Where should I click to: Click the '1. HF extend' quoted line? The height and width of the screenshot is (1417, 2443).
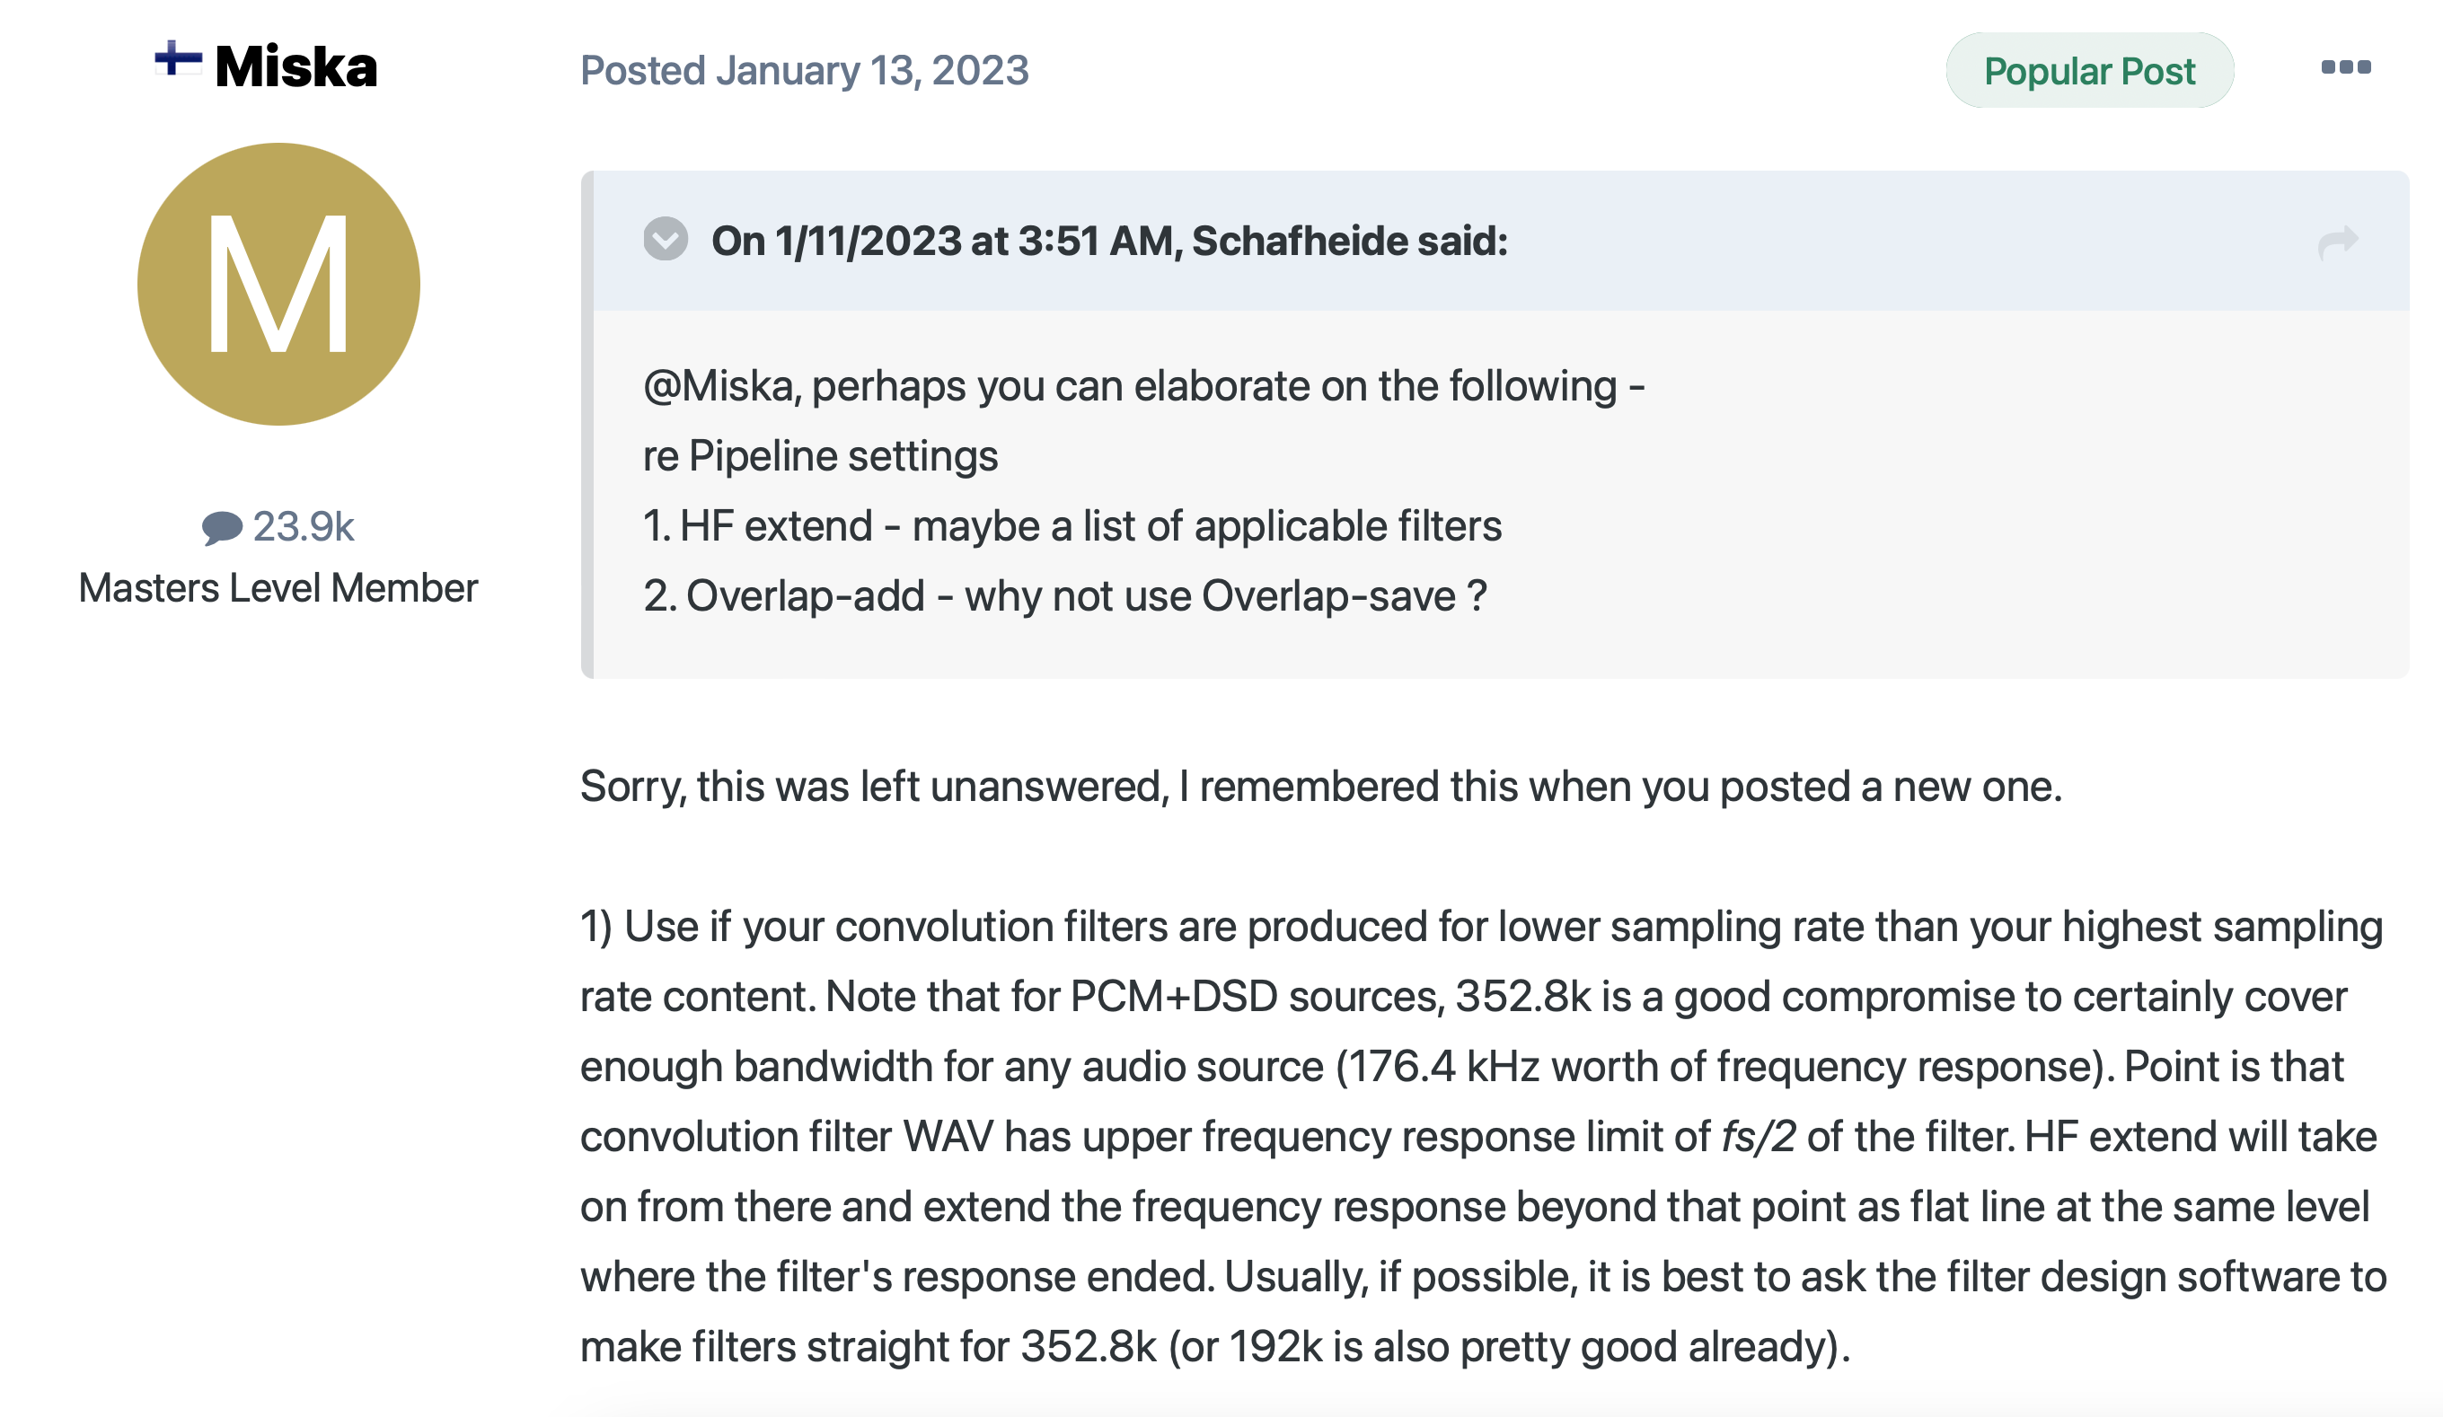click(x=1072, y=526)
